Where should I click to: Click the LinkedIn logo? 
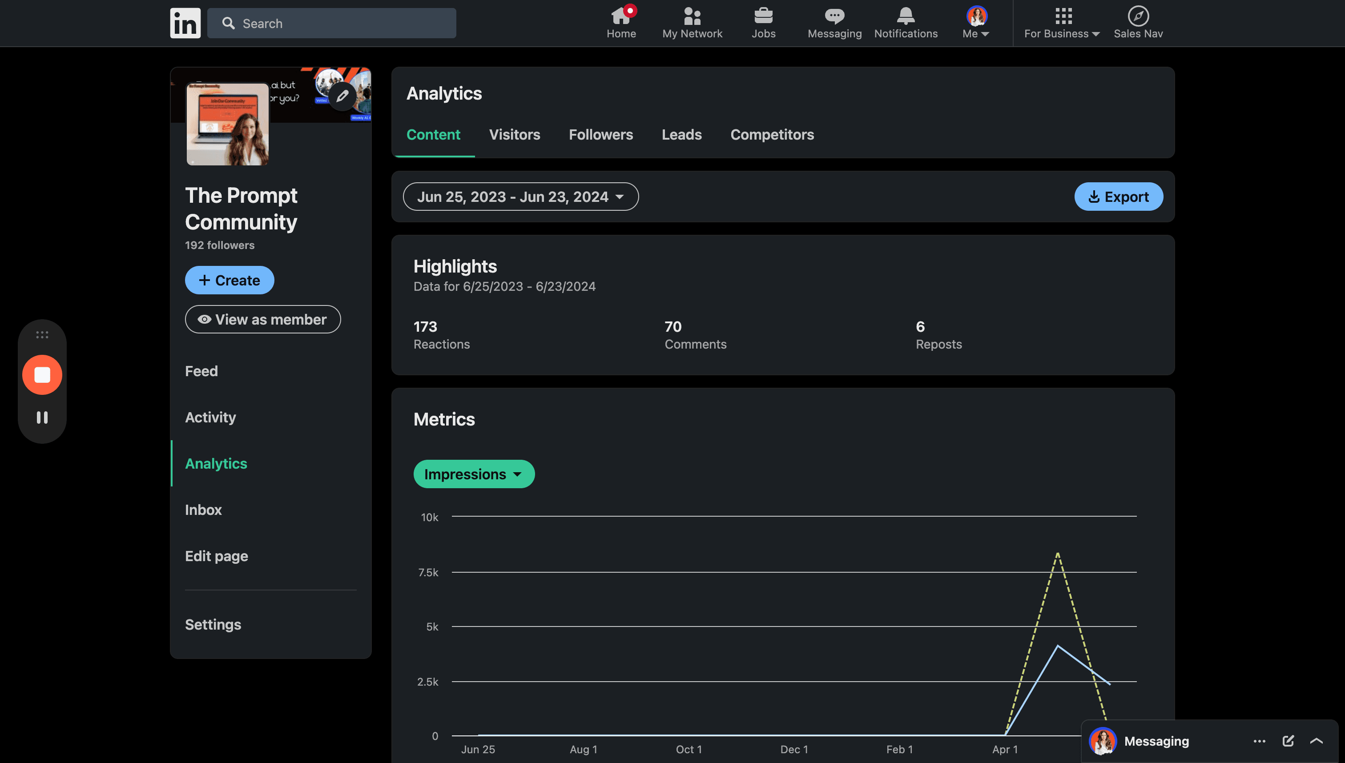185,23
